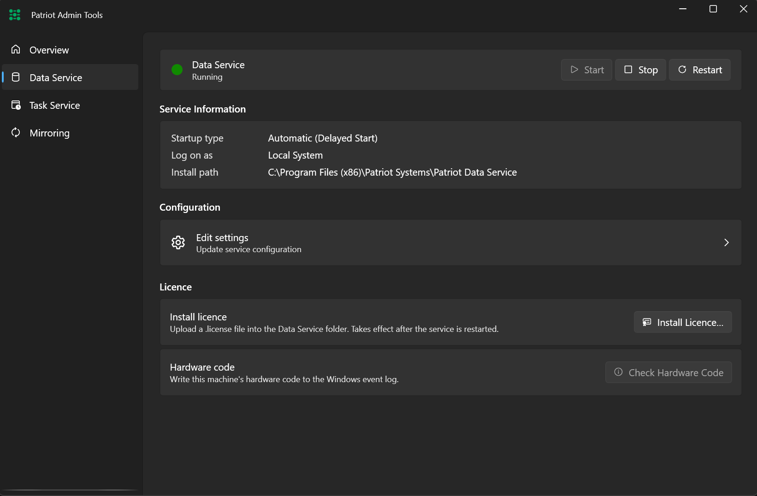
Task: Stop the Data Service
Action: click(x=640, y=70)
